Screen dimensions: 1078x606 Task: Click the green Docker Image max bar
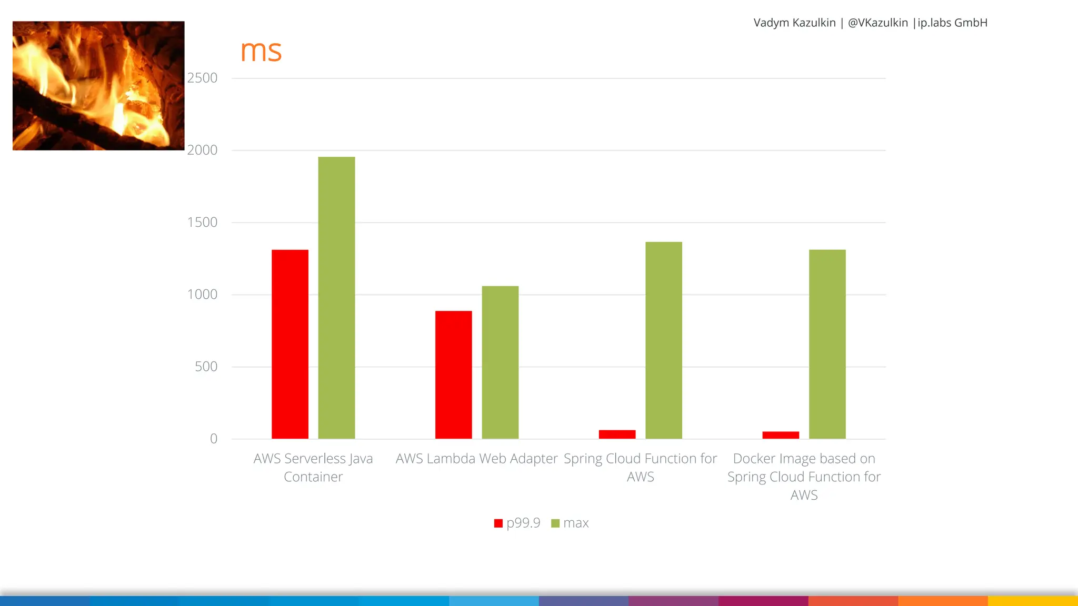tap(827, 344)
